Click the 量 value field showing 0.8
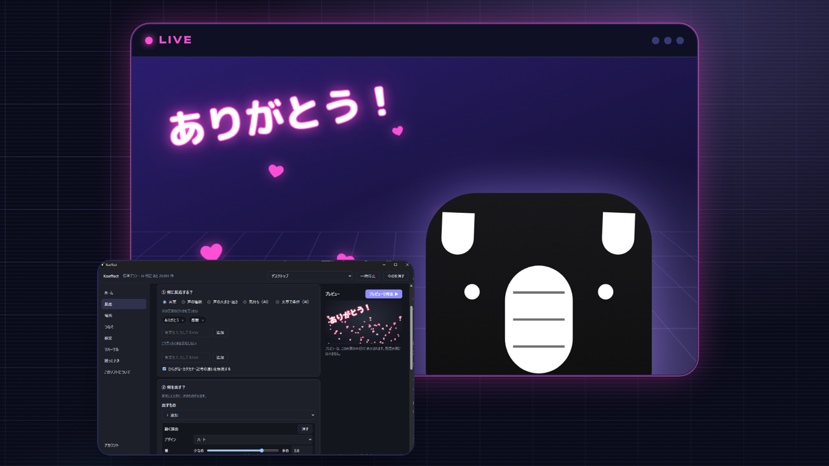This screenshot has width=829, height=466. pos(302,450)
